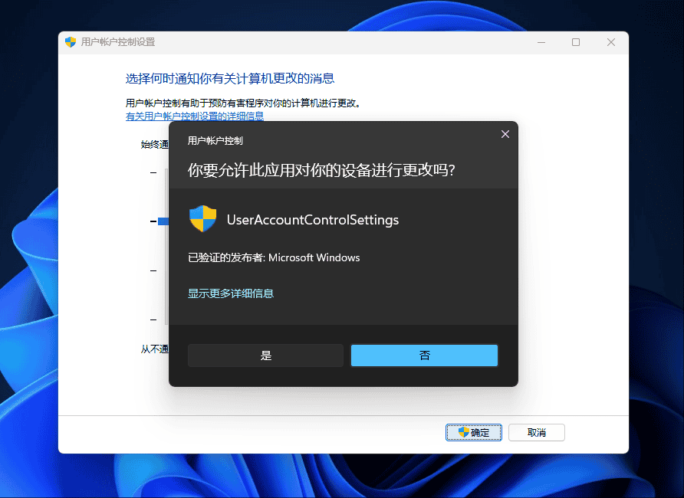
Task: Click the heading 选择何时通知你有关计算机更改的消息
Action: (230, 78)
